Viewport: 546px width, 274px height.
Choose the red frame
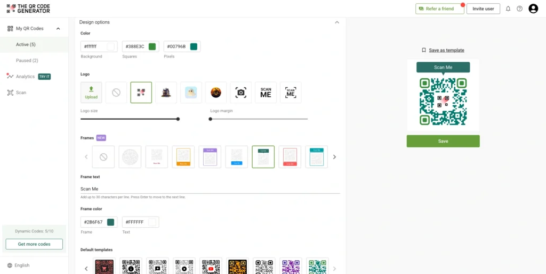[x=290, y=157]
